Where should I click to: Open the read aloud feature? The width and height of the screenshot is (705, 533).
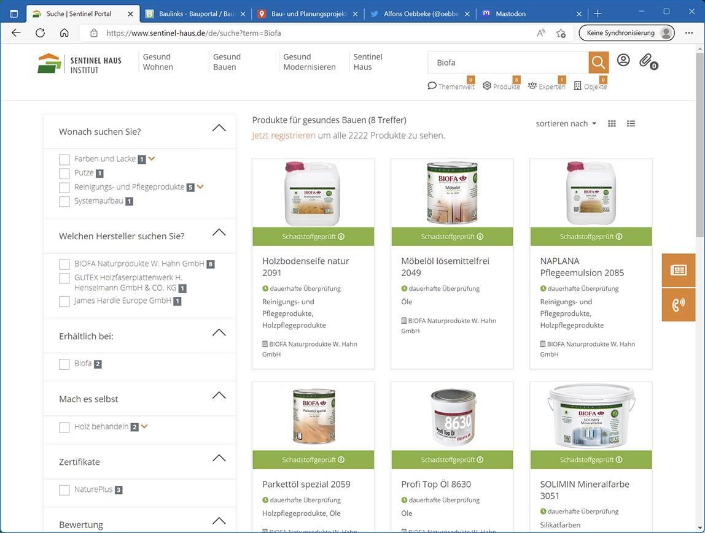[542, 33]
